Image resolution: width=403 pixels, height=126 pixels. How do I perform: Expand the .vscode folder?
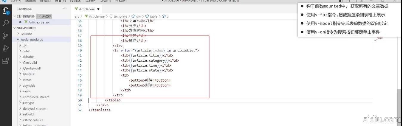click(26, 34)
